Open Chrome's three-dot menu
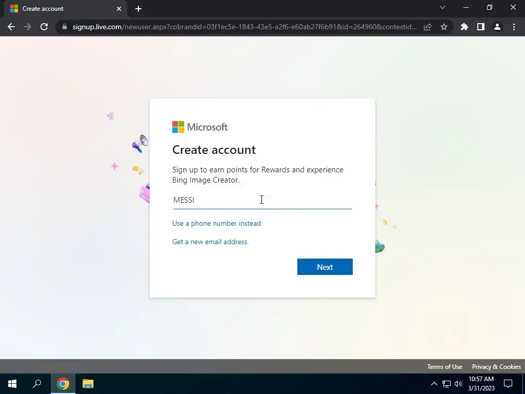Viewport: 525px width, 394px height. click(514, 27)
